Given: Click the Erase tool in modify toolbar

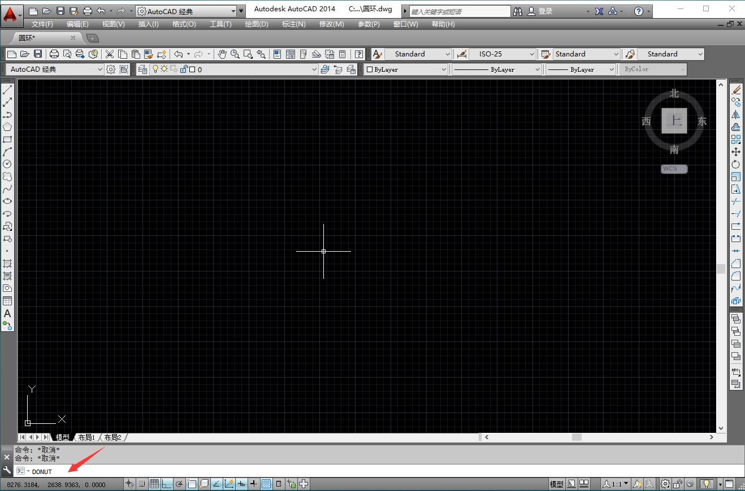Looking at the screenshot, I should (736, 90).
